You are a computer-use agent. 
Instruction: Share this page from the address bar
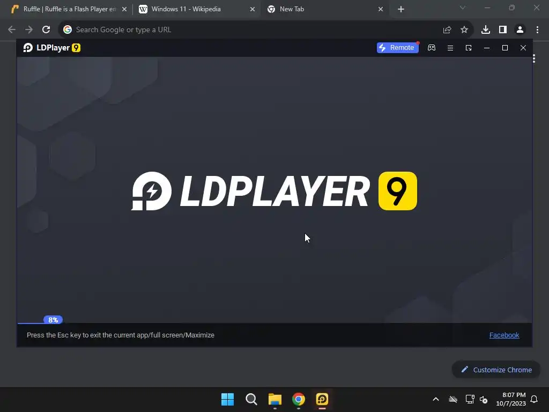(x=447, y=30)
